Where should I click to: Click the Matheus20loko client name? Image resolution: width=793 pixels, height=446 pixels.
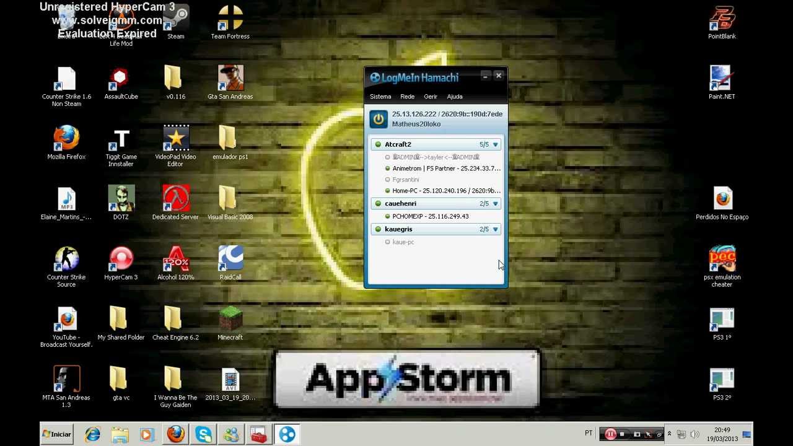click(x=416, y=124)
